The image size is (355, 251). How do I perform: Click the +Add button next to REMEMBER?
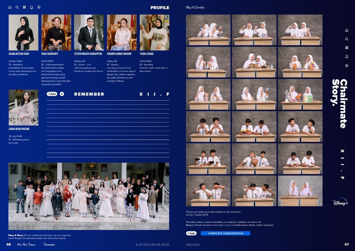pos(52,94)
